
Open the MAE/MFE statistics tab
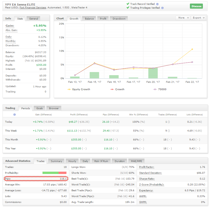pos(136,161)
